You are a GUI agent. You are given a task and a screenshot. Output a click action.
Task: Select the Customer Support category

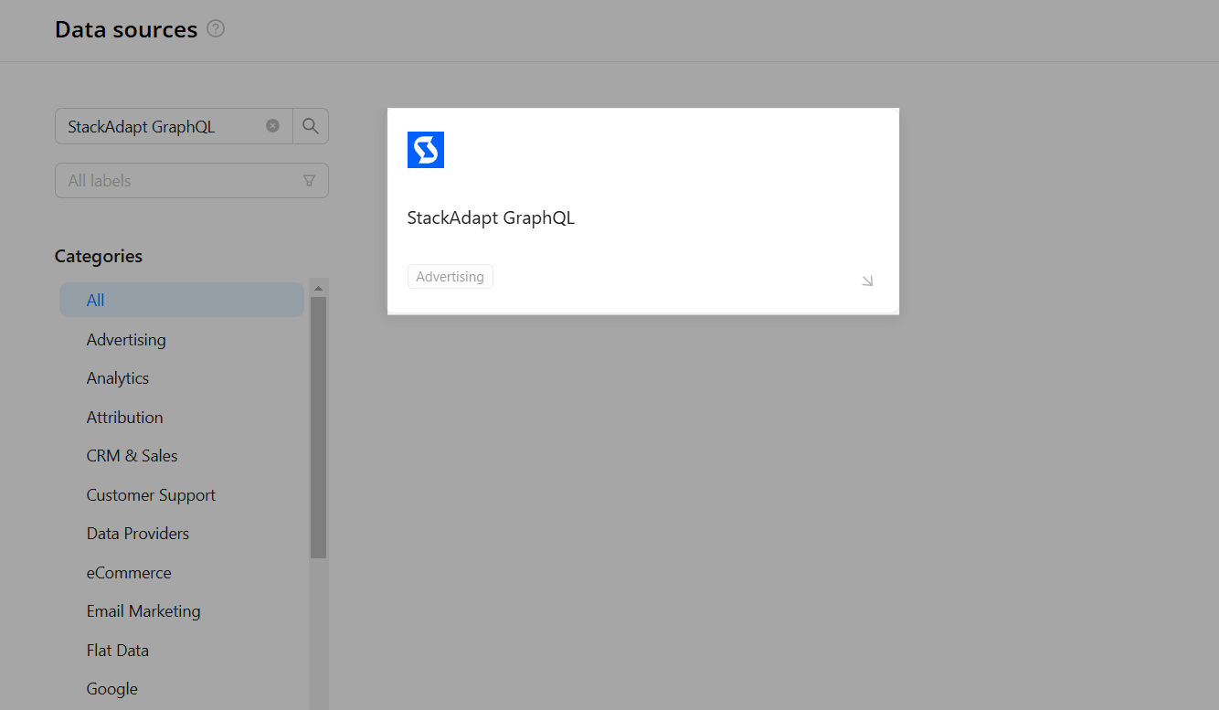(152, 494)
